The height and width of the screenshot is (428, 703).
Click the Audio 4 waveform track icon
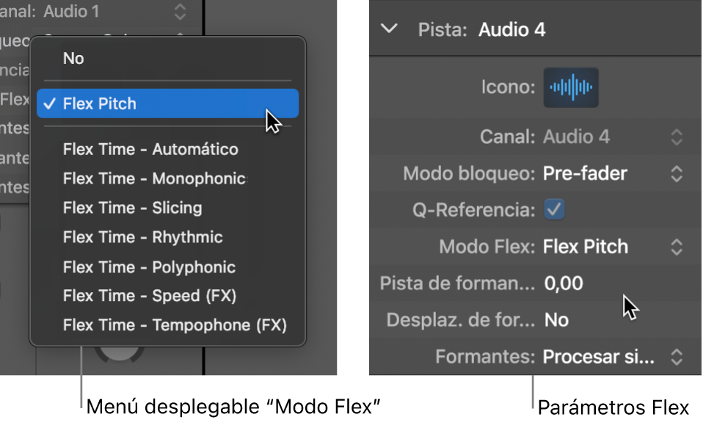coord(571,88)
